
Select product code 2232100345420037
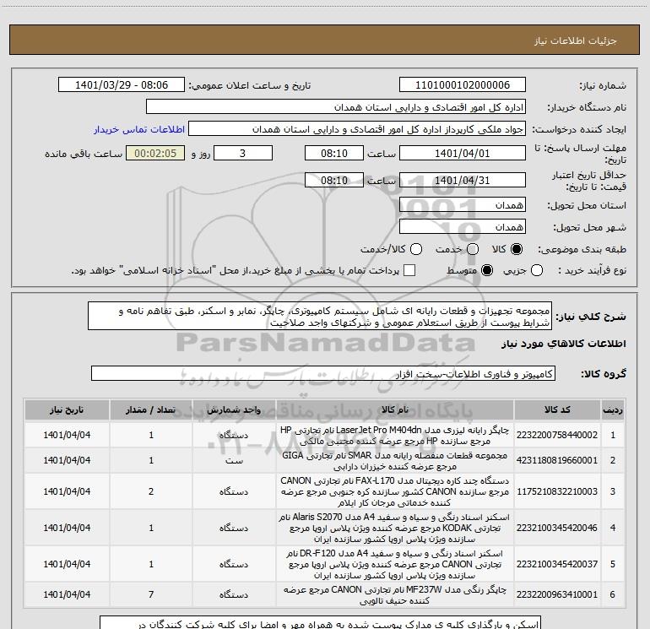point(557,564)
